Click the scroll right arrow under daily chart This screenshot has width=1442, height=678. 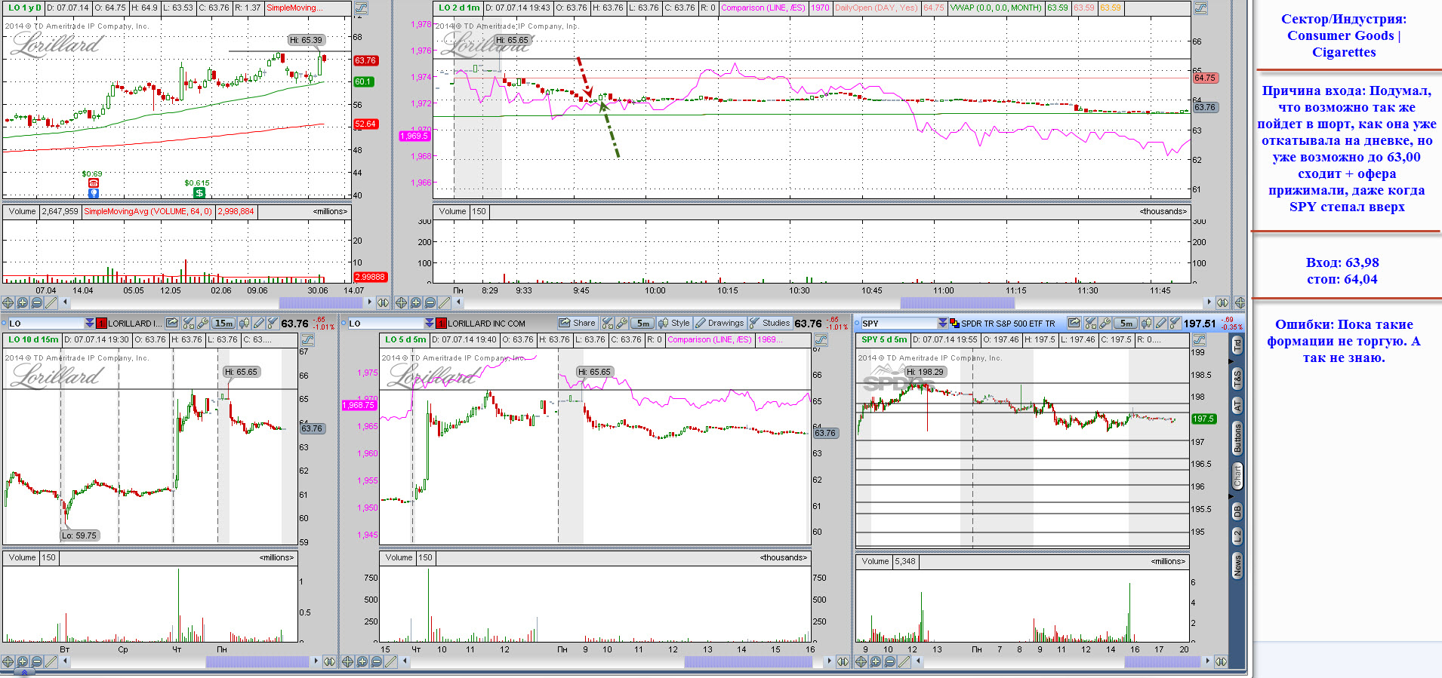(x=369, y=302)
